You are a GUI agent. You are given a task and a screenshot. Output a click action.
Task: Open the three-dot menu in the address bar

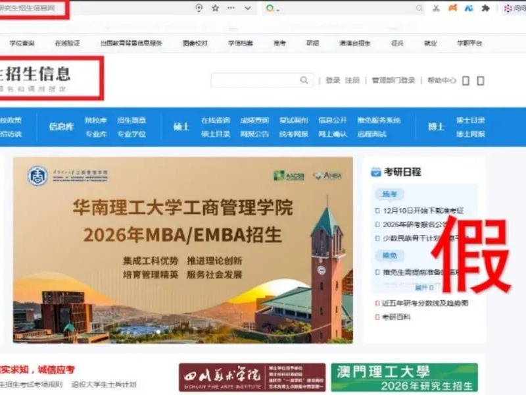231,8
